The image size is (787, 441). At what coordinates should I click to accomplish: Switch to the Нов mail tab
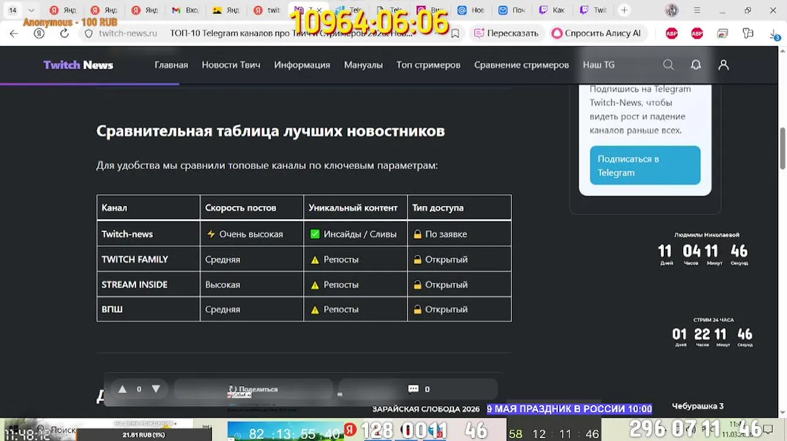click(471, 10)
